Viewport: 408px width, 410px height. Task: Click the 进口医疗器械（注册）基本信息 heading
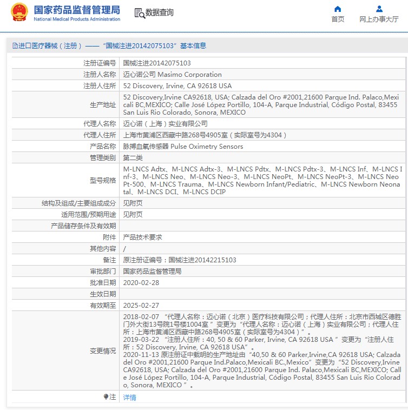tap(109, 46)
